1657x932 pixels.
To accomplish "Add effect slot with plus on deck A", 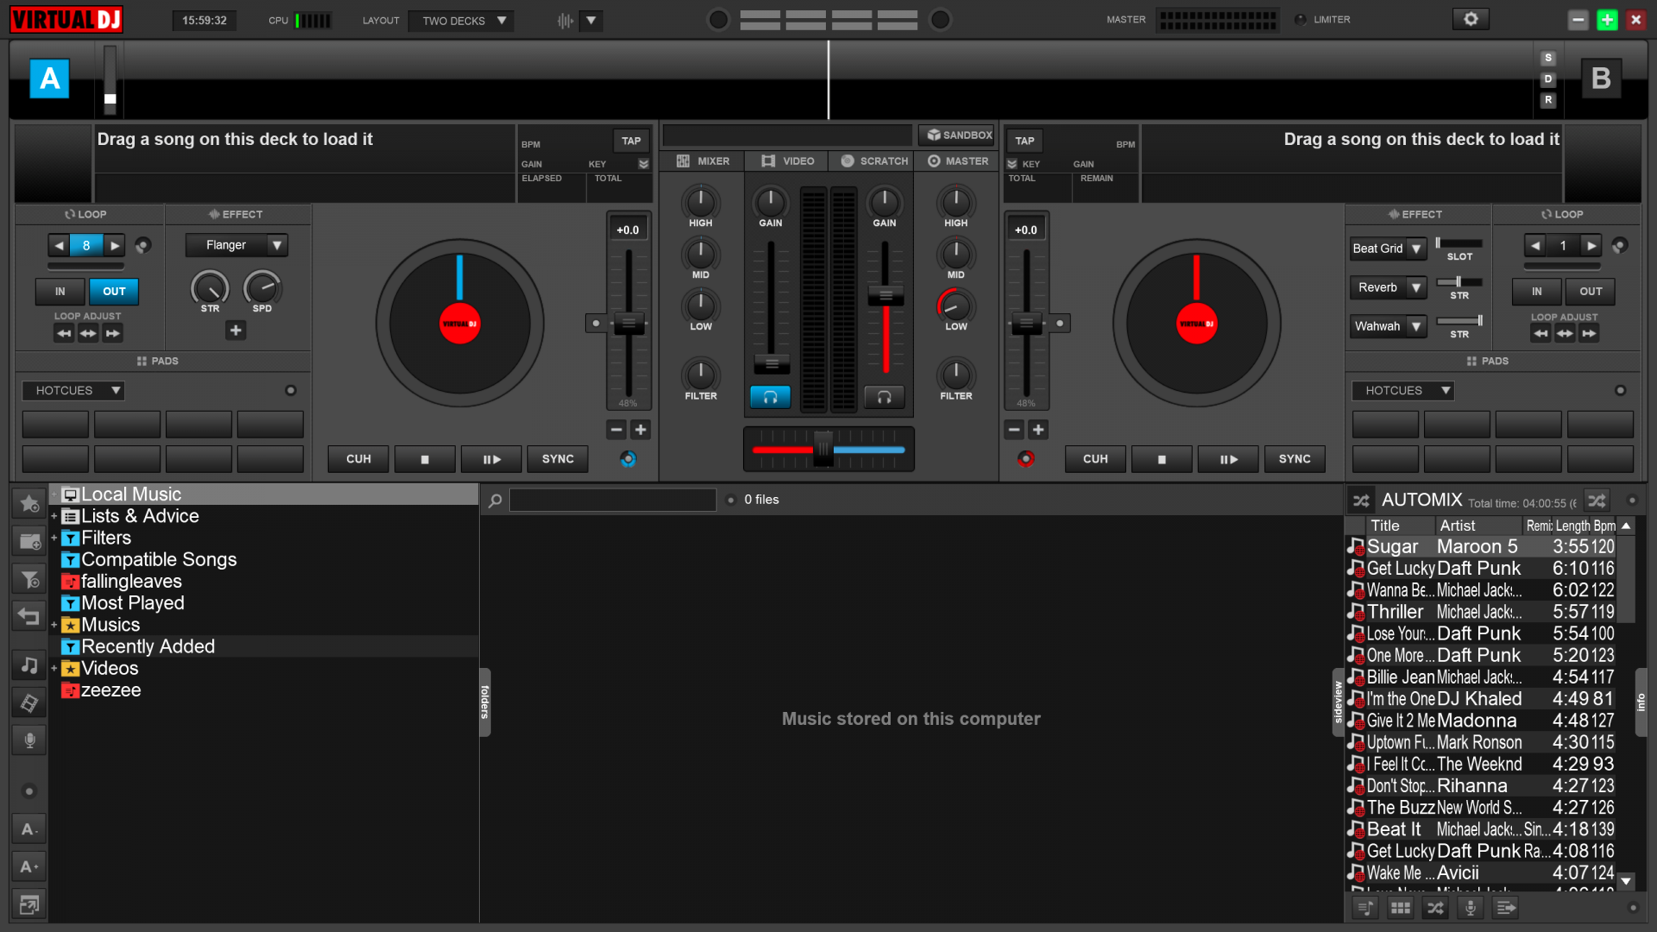I will tap(236, 331).
